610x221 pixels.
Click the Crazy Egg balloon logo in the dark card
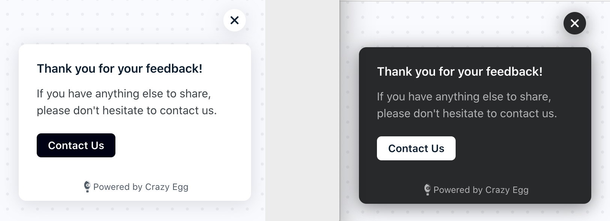pos(428,190)
